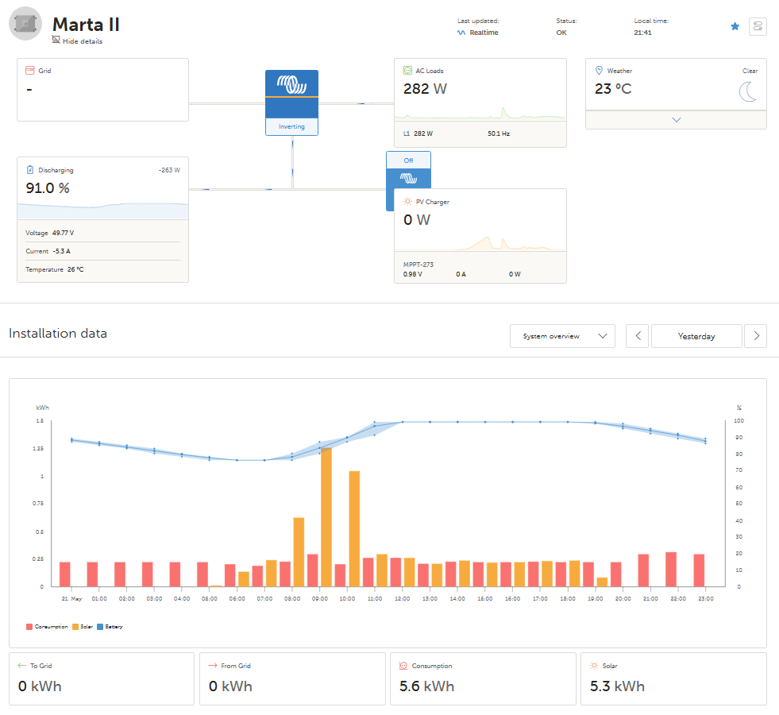
Task: Toggle Consumption legend red swatch
Action: tap(29, 627)
